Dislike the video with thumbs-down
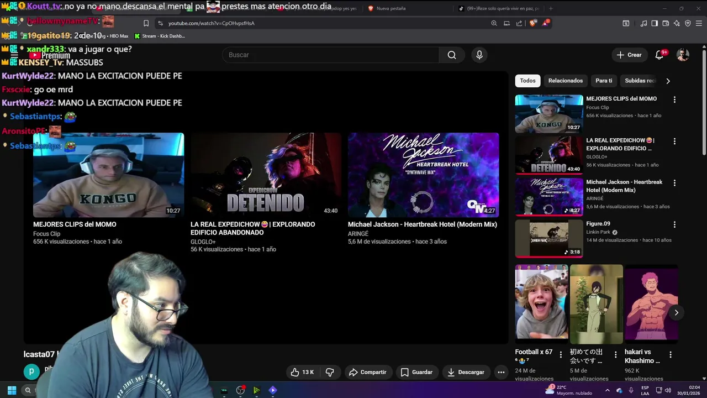707x398 pixels. click(x=330, y=372)
